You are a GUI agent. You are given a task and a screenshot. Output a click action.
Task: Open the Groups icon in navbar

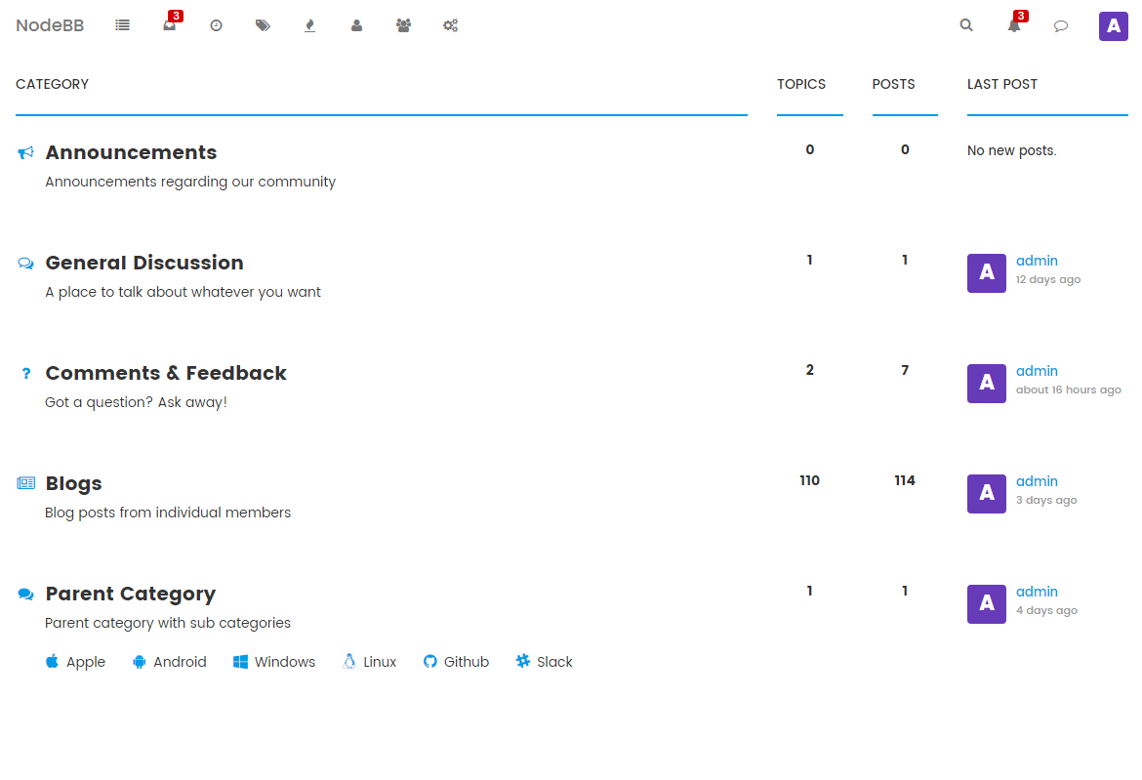pyautogui.click(x=403, y=25)
